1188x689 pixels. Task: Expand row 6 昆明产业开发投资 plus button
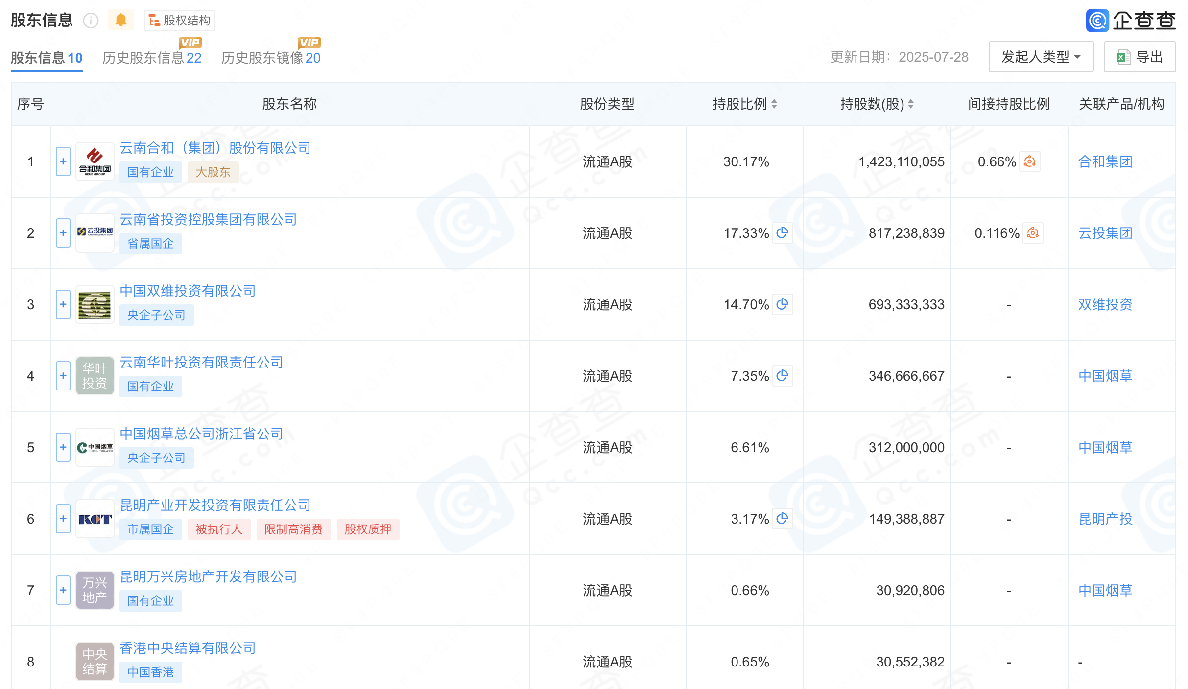tap(63, 519)
